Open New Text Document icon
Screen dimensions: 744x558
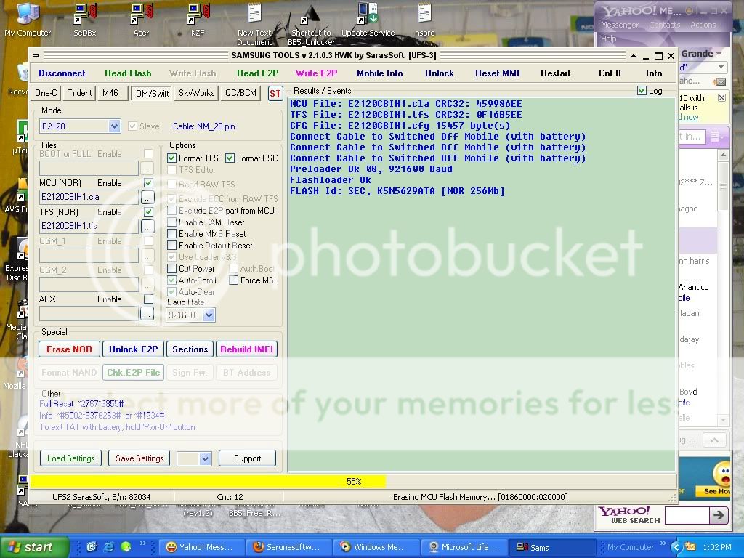254,23
